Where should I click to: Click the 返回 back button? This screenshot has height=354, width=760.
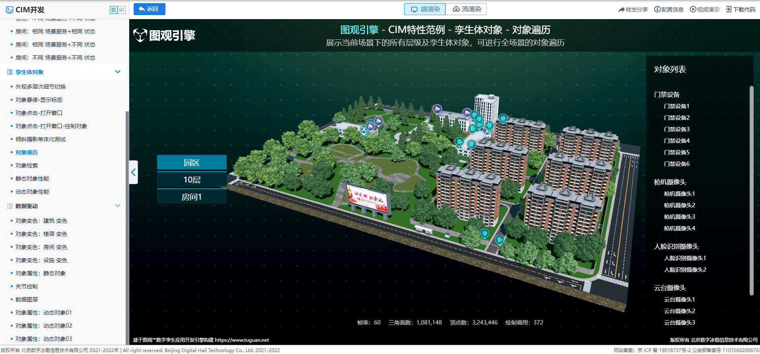tap(149, 9)
